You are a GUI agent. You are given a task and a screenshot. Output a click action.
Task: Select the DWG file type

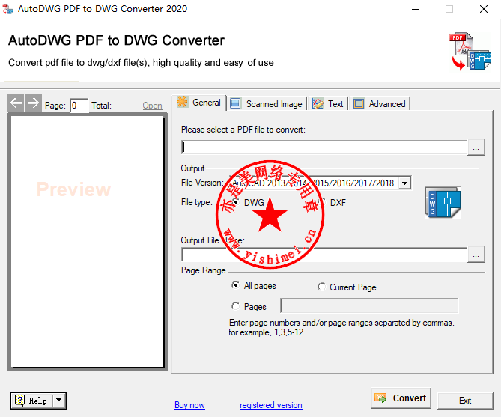point(236,202)
